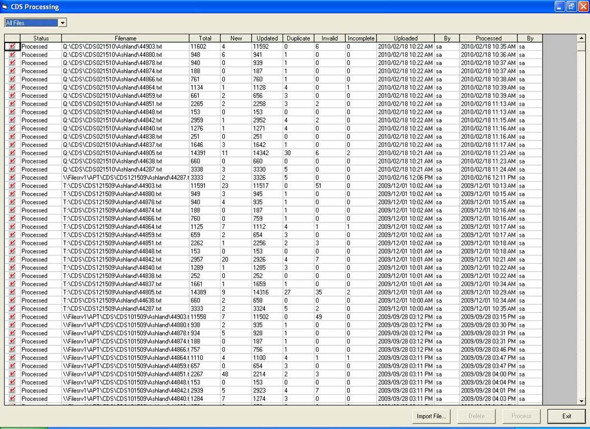
Task: Toggle checkbox for Q:\CDS\CDS021510\Ashland\44903.txt row
Action: (x=12, y=46)
